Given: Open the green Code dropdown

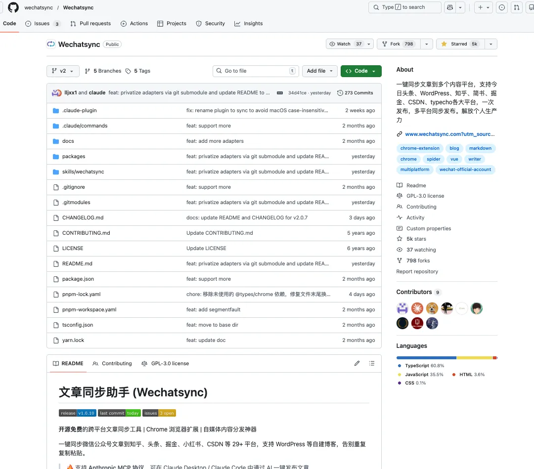Looking at the screenshot, I should coord(360,71).
